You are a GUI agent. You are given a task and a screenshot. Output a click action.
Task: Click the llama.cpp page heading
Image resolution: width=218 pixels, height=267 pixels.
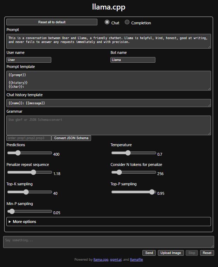coord(109,7)
